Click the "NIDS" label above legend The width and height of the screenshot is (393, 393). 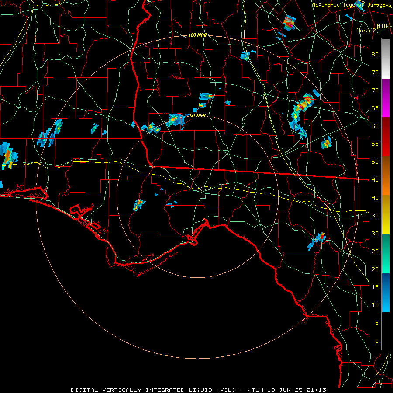(x=383, y=26)
